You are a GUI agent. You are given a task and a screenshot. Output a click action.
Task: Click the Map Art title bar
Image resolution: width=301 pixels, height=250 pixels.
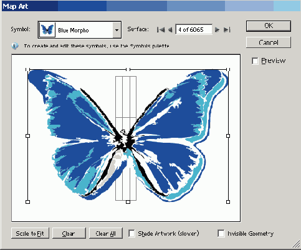[151, 6]
